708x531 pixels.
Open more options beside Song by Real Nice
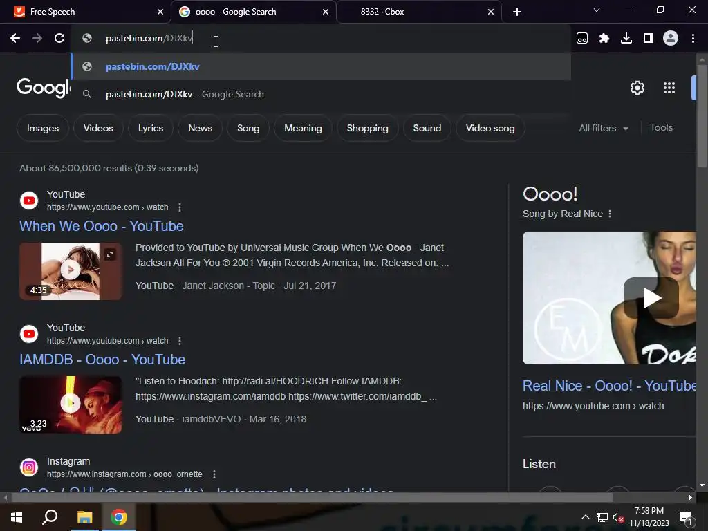click(610, 214)
